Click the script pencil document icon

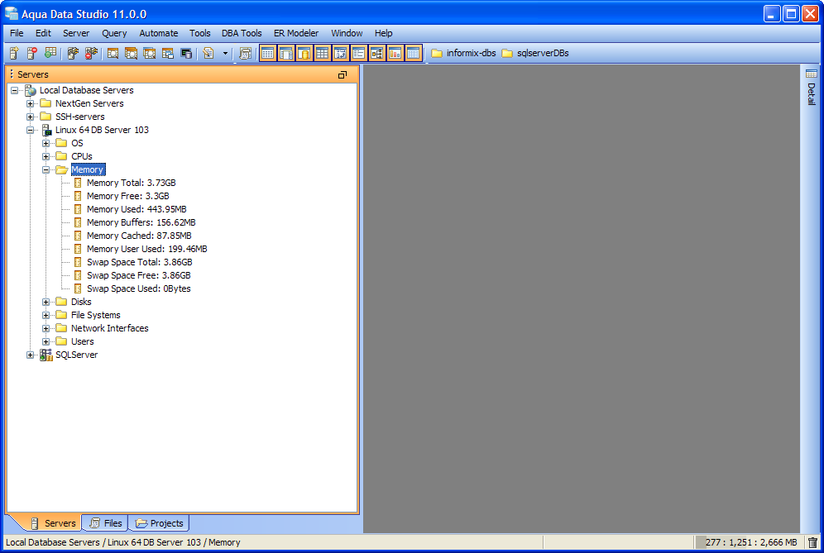click(208, 53)
